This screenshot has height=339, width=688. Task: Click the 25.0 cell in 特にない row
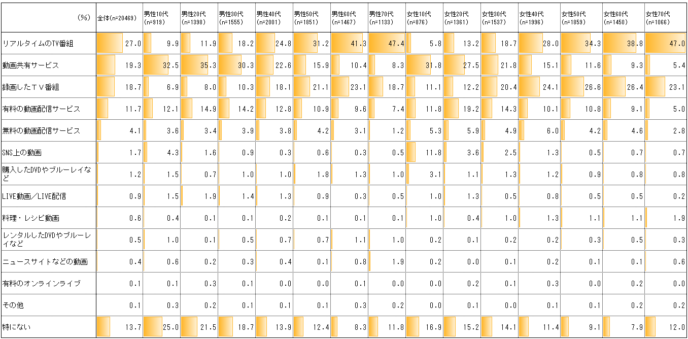170,327
